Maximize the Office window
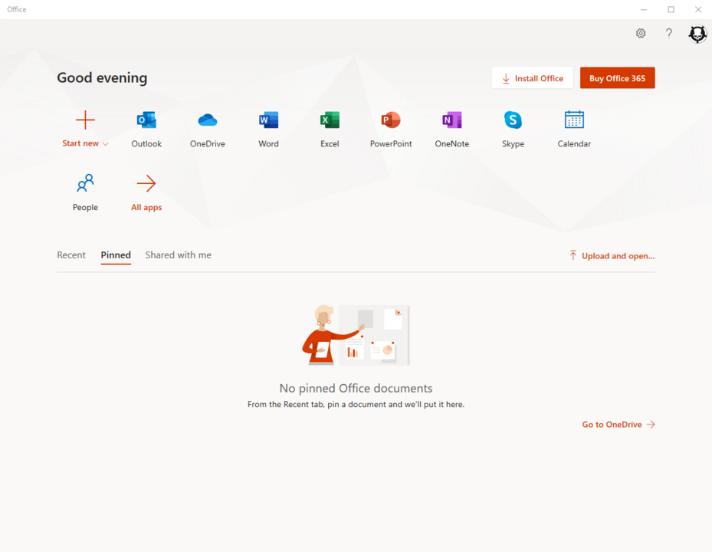 (x=671, y=9)
